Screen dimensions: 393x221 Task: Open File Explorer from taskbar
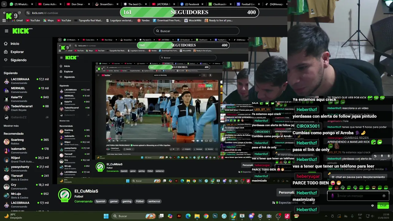click(197, 216)
